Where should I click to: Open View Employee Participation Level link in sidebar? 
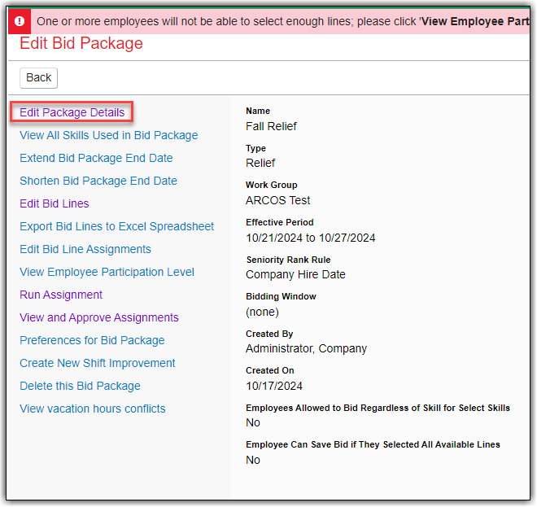[107, 272]
